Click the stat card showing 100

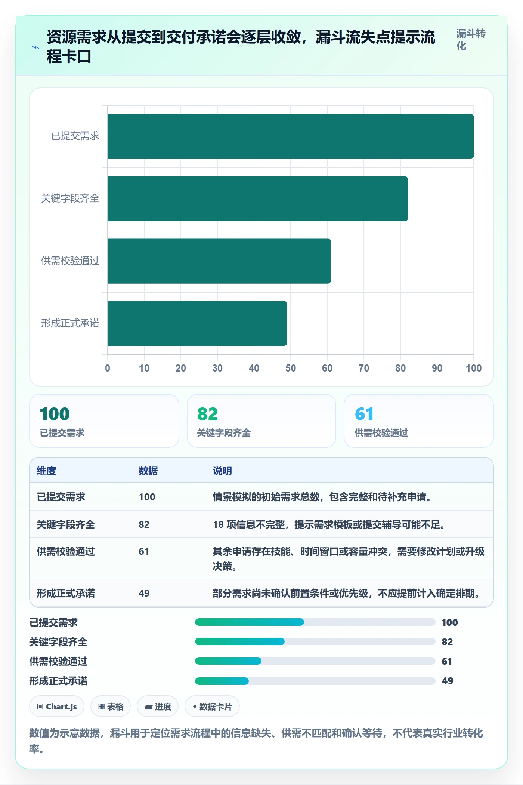pyautogui.click(x=104, y=421)
